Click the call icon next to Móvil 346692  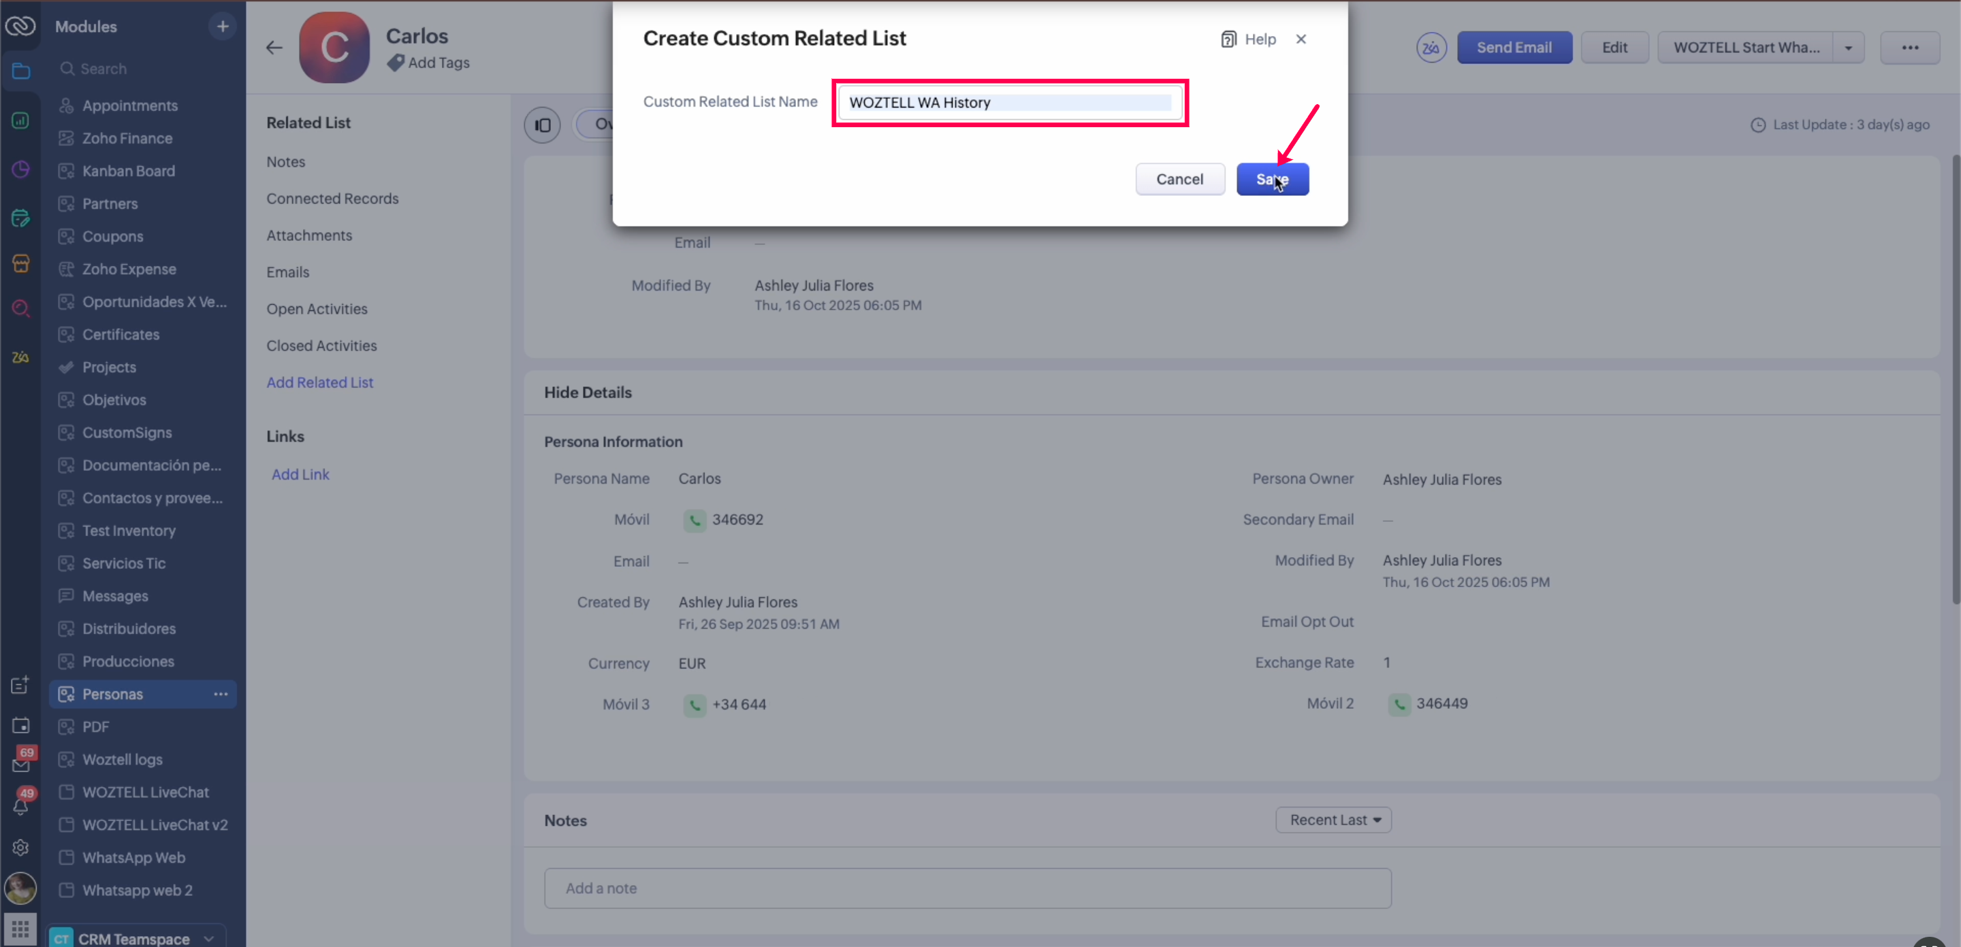pos(695,520)
